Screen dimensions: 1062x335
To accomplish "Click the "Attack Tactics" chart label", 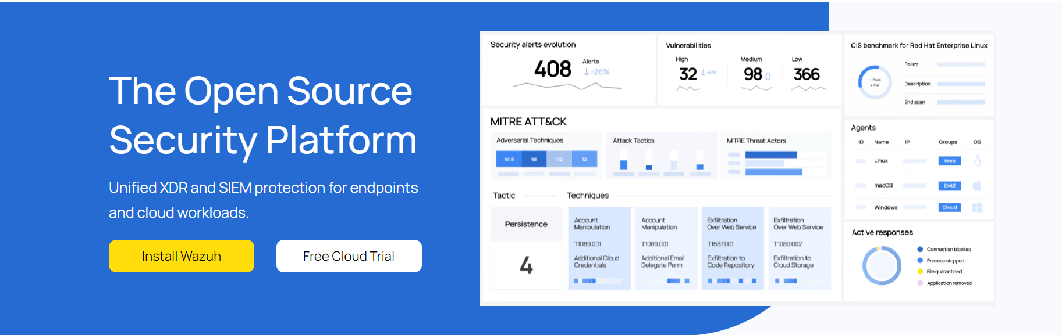I will (x=634, y=141).
